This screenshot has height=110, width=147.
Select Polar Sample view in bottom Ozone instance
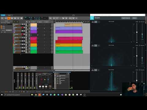click(x=93, y=70)
